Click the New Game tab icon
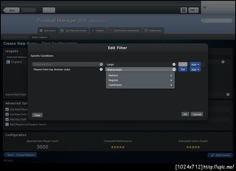Screen dimensions: 236x171 coord(41,31)
